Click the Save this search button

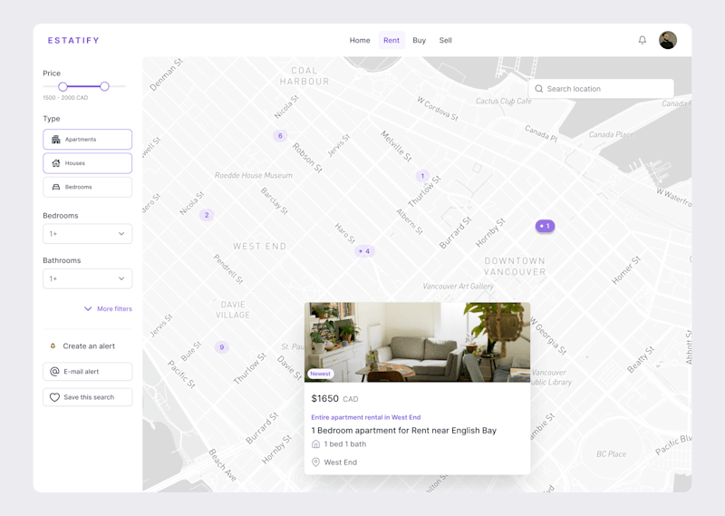point(87,397)
